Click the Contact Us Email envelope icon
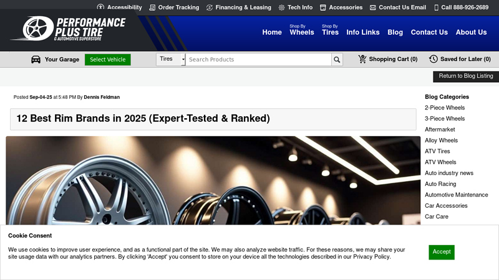Viewport: 499px width, 280px height. [372, 7]
